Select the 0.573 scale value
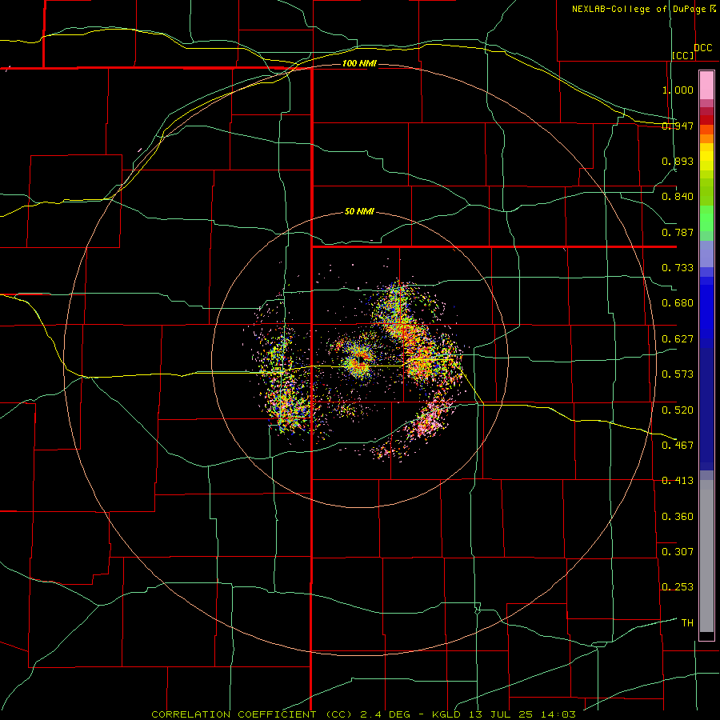720x720 pixels. [x=678, y=374]
